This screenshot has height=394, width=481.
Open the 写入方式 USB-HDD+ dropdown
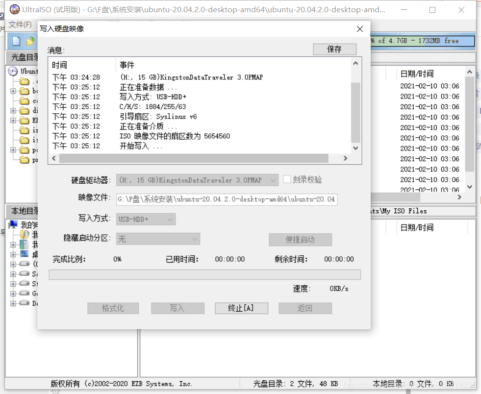pyautogui.click(x=146, y=219)
